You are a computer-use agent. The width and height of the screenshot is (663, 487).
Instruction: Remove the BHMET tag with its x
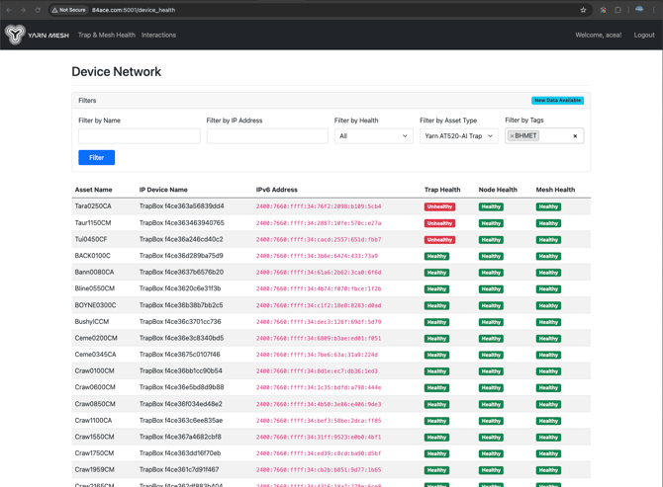point(513,136)
